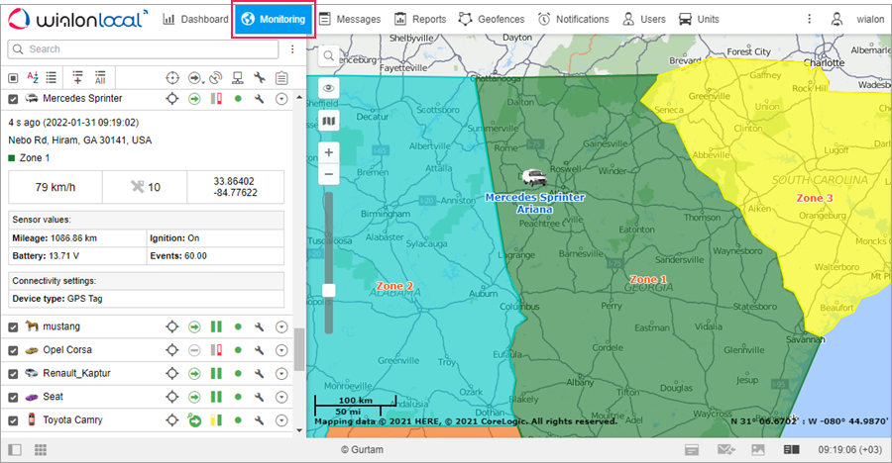This screenshot has height=463, width=892.
Task: Open the Notifications tab
Action: (574, 20)
